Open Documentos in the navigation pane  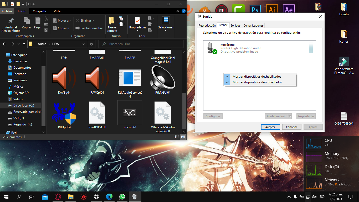pyautogui.click(x=22, y=68)
